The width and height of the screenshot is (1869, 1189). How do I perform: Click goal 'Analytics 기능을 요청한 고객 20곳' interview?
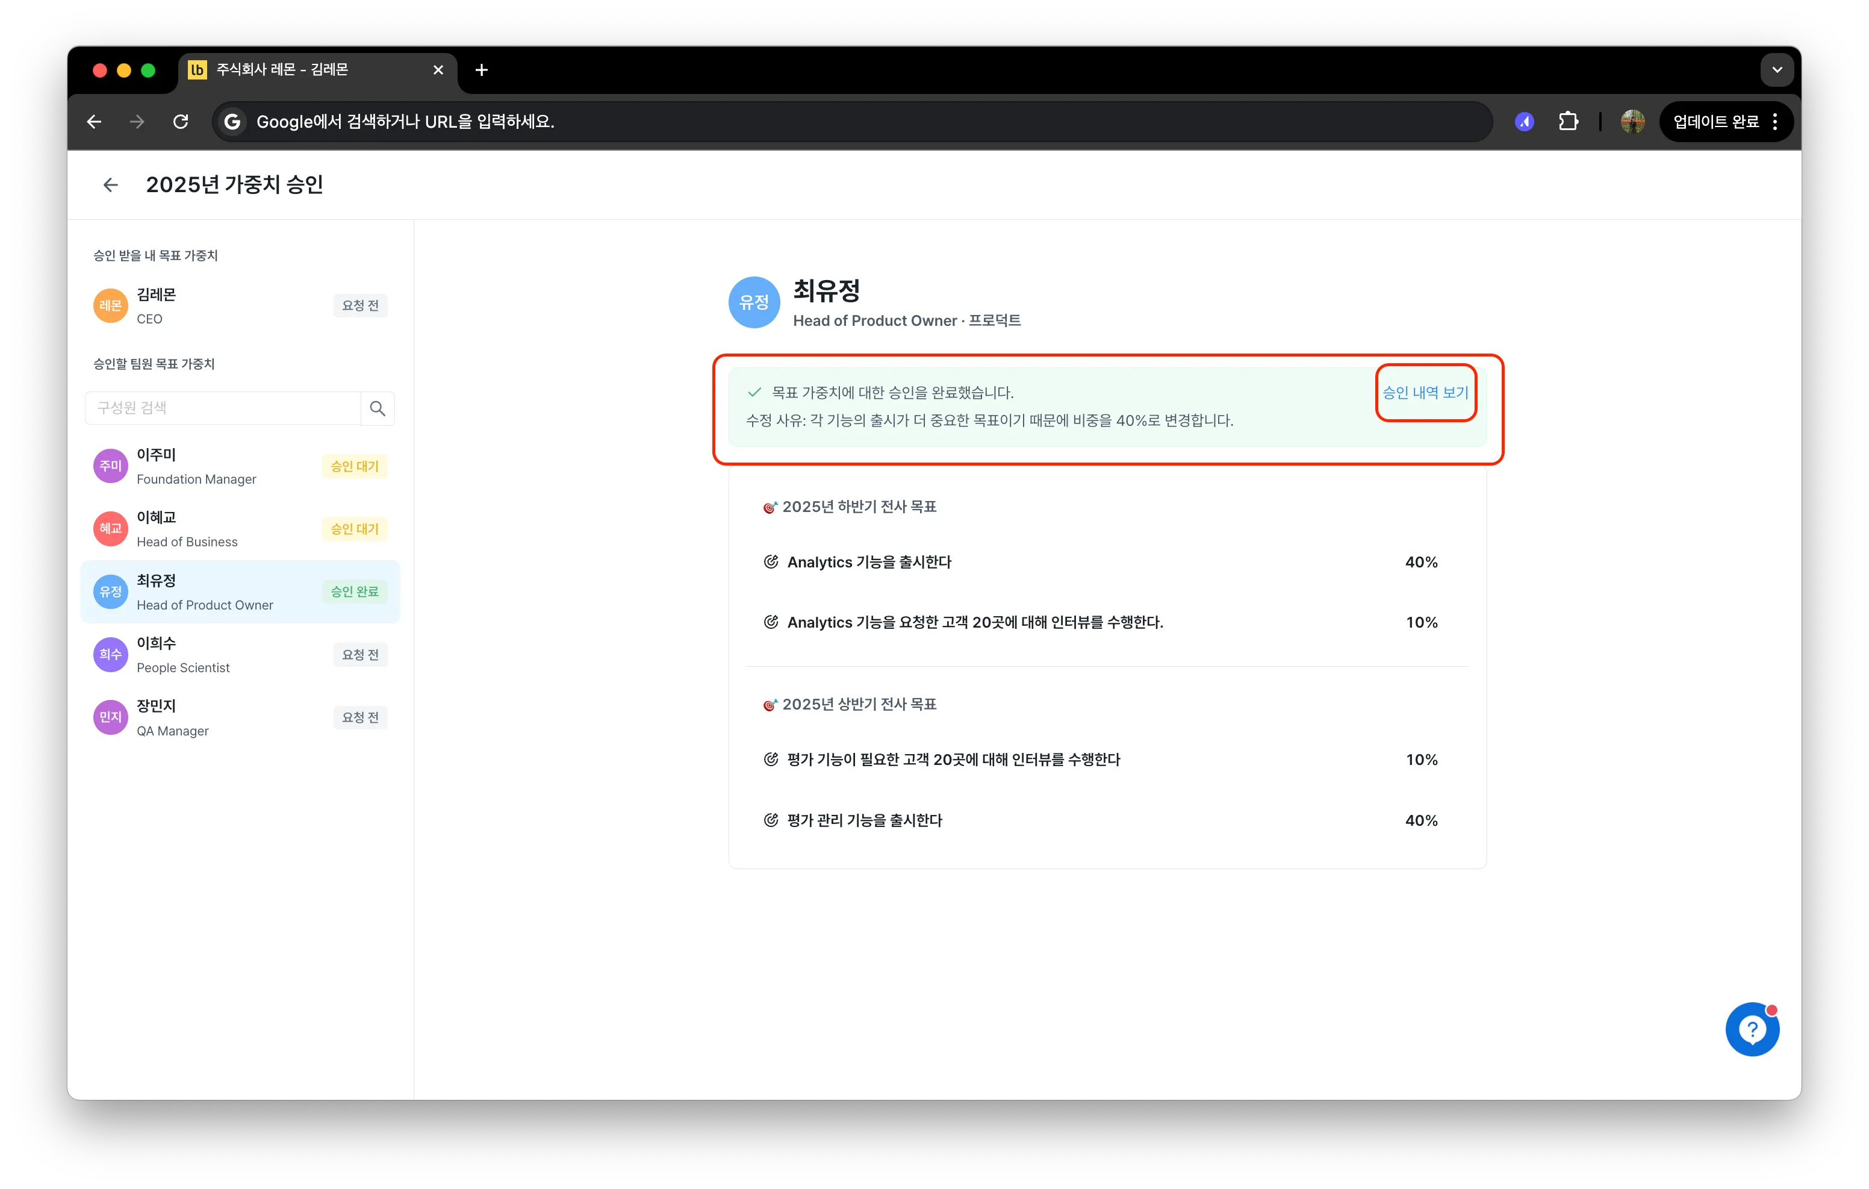(x=975, y=623)
